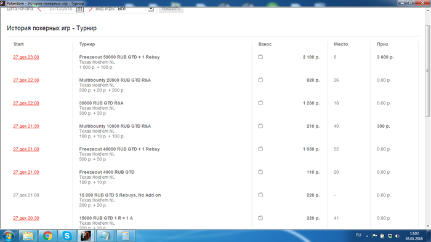431x242 pixels.
Task: Click the Турнир column header
Action: (87, 44)
